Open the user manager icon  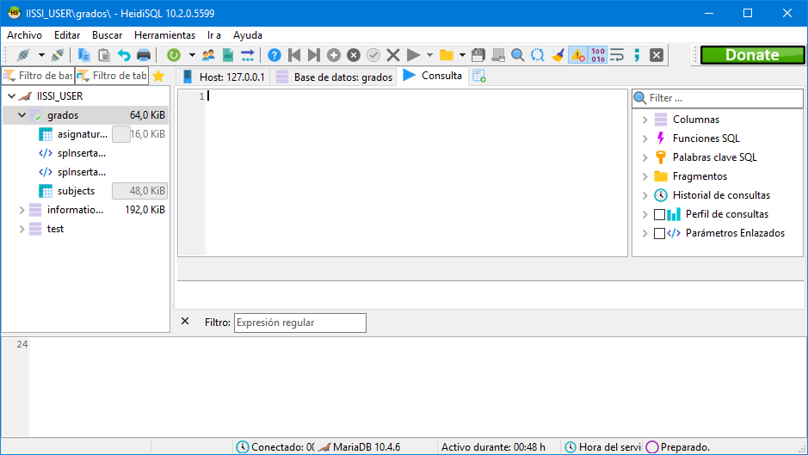[208, 55]
